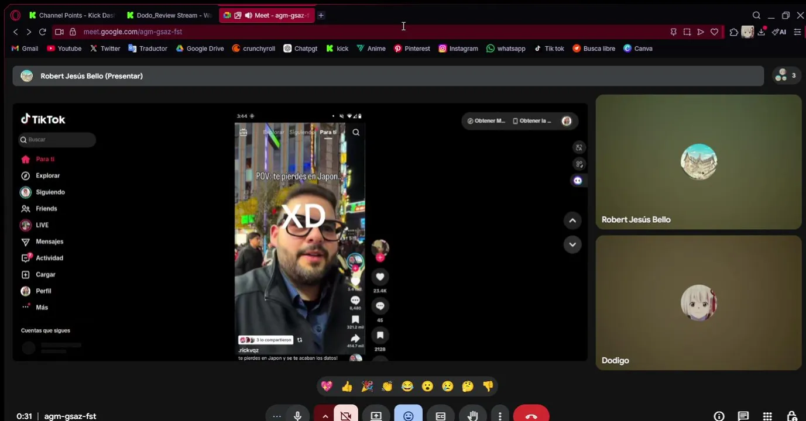Image resolution: width=806 pixels, height=421 pixels.
Task: Open more options three-dot menu
Action: tap(499, 416)
